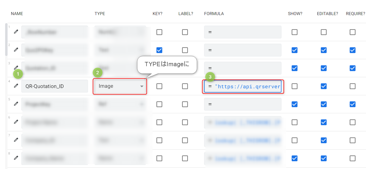This screenshot has height=169, width=366.
Task: Toggle SHOW? checkbox in QR-Quotation_ID row
Action: pyautogui.click(x=294, y=86)
